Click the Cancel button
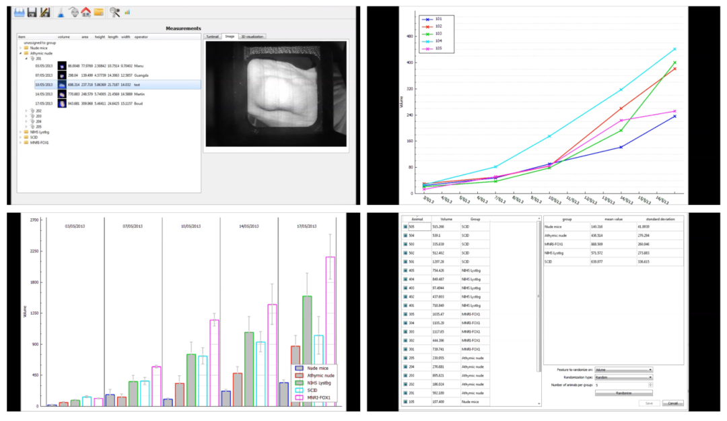This screenshot has width=727, height=421. [x=672, y=403]
